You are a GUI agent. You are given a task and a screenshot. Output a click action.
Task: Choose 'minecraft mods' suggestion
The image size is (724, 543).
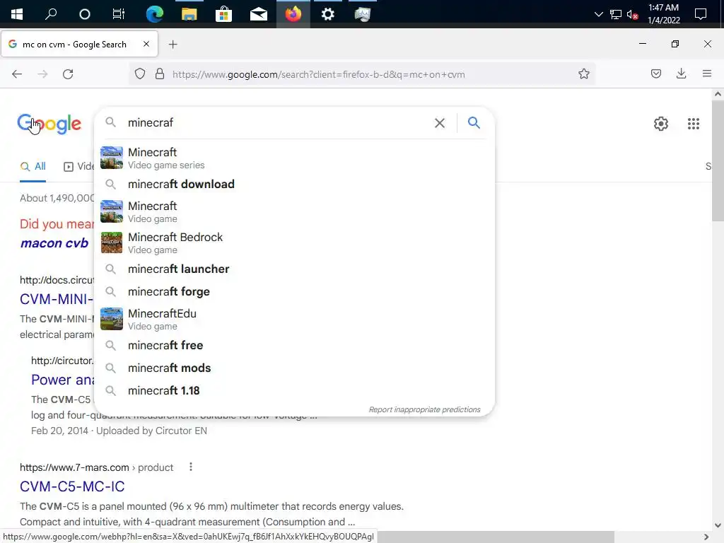pyautogui.click(x=294, y=368)
